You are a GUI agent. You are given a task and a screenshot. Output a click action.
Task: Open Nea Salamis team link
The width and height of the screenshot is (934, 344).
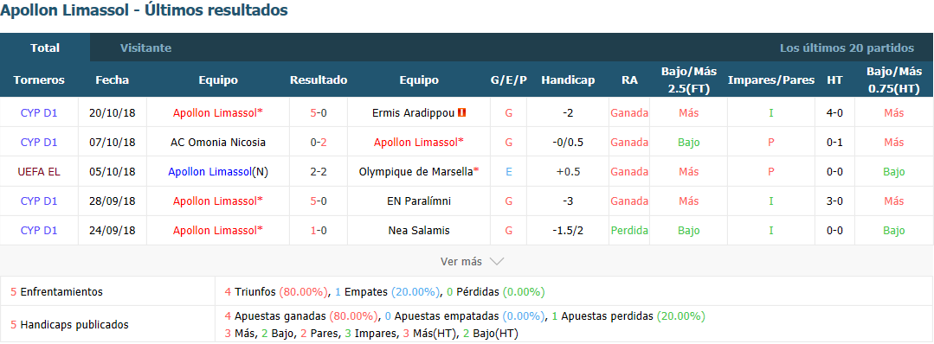(x=419, y=230)
